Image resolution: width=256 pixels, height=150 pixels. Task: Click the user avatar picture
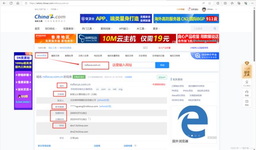(204, 9)
